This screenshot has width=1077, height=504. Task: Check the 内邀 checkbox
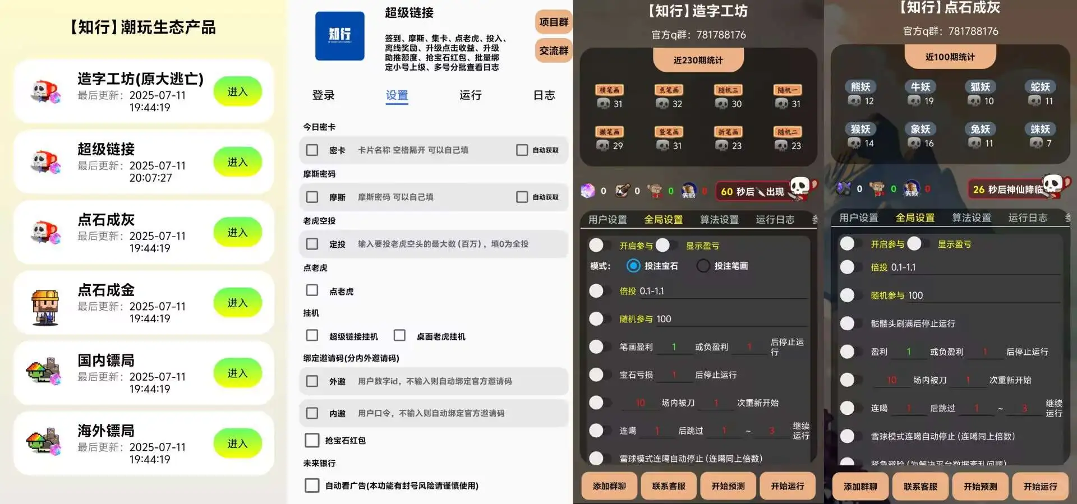[x=312, y=413]
